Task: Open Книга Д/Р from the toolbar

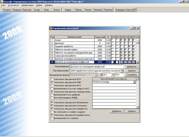Action: [x=131, y=10]
